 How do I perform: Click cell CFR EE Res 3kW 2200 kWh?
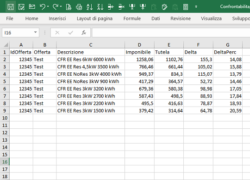(91, 103)
